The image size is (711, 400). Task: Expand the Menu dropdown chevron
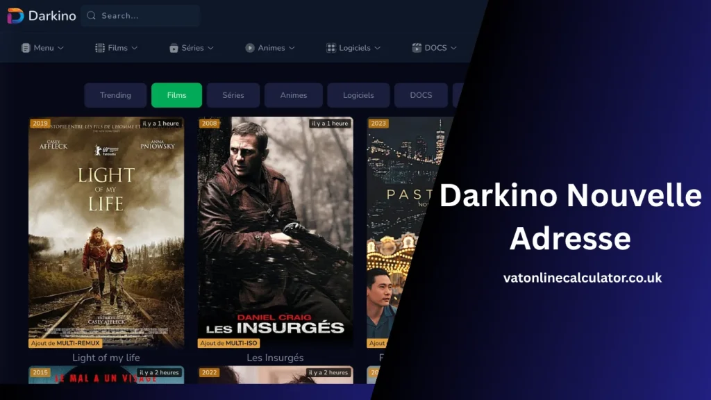coord(61,48)
